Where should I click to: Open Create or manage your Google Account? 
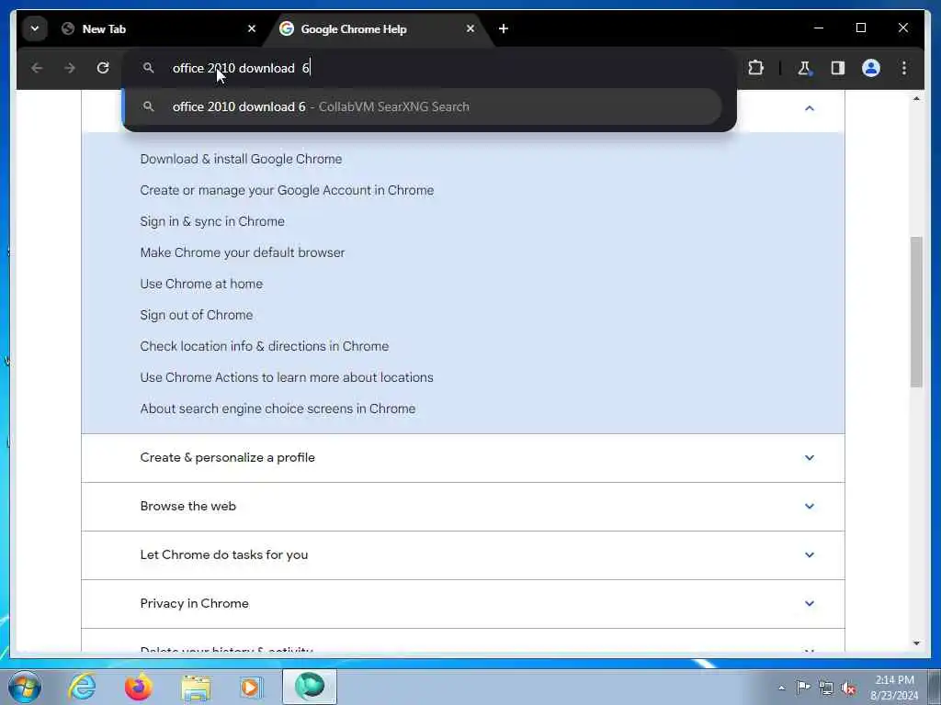pyautogui.click(x=287, y=190)
